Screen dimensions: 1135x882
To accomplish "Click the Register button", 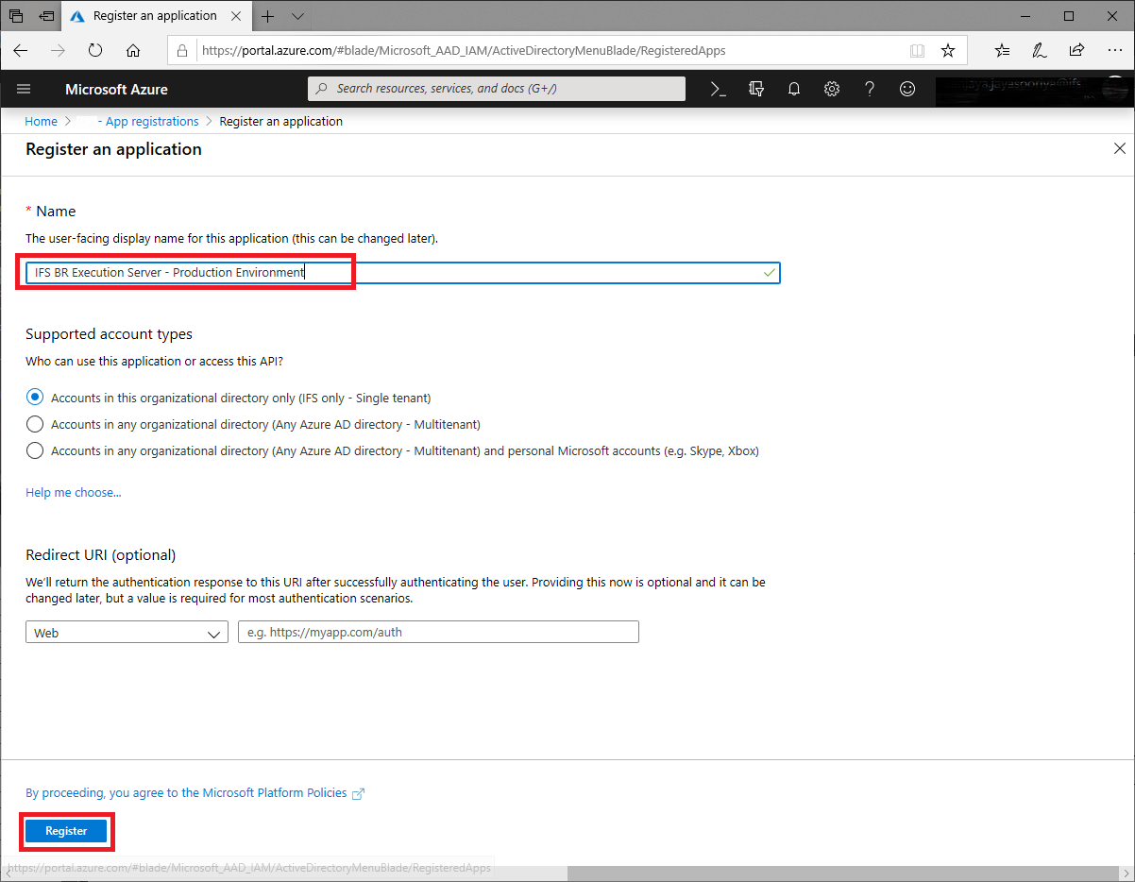I will pyautogui.click(x=66, y=831).
